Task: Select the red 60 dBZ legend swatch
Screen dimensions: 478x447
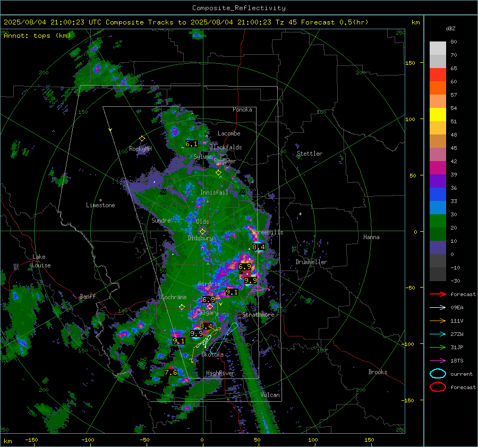Action: click(438, 75)
